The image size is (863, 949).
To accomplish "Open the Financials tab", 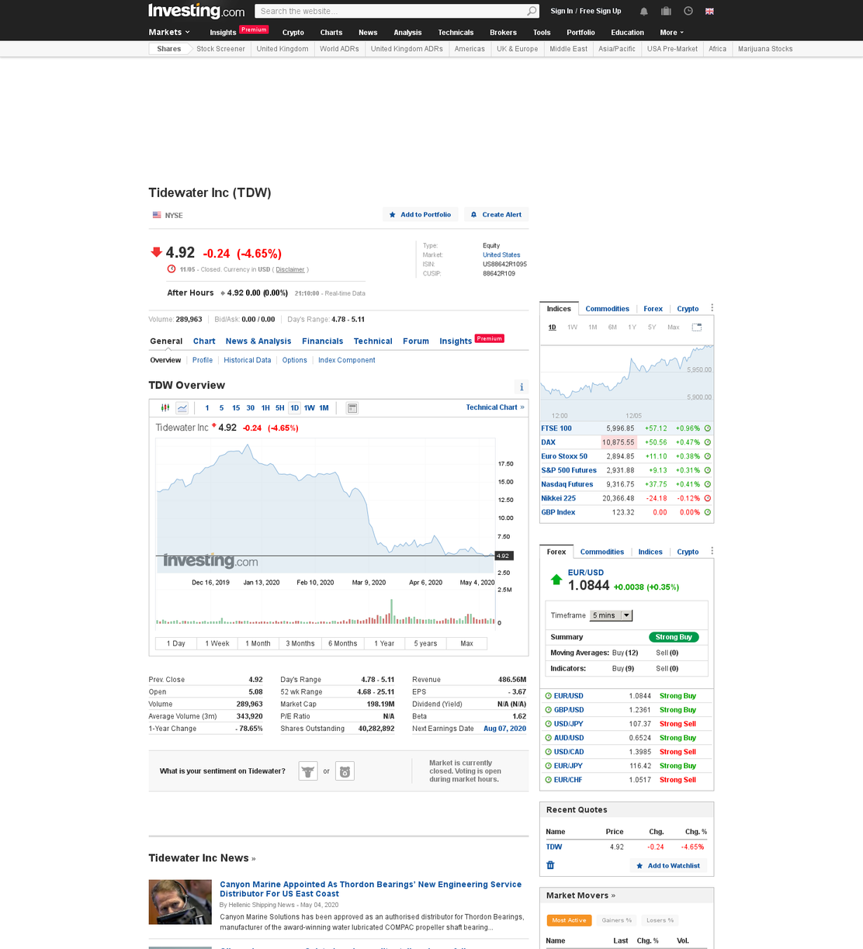I will [323, 341].
